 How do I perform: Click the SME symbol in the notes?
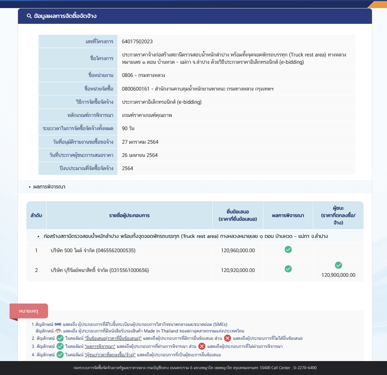58,324
